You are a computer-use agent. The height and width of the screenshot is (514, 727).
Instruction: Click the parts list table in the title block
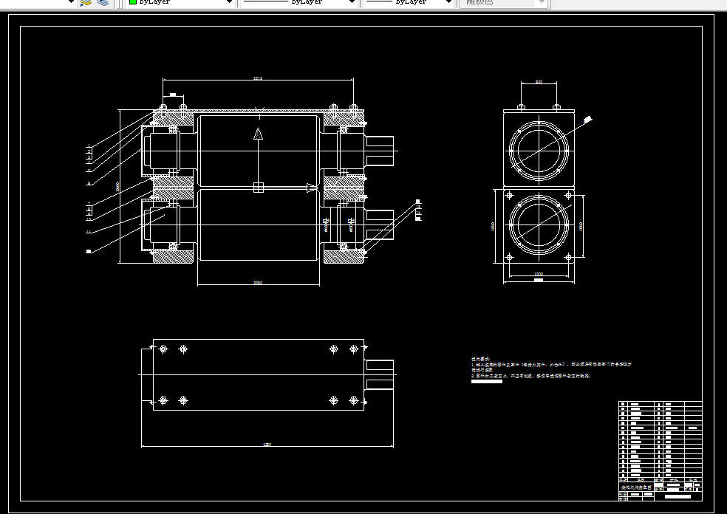661,439
